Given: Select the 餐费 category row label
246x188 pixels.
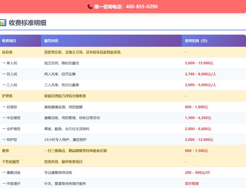Looking at the screenshot, I should 6,151.
